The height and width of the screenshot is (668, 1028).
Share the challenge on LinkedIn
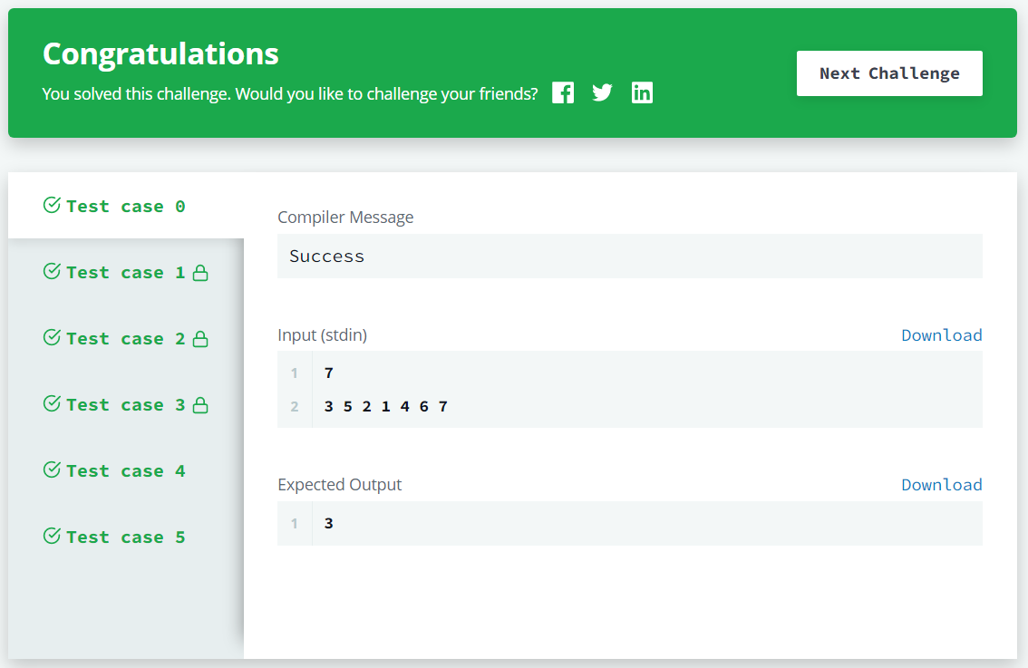coord(642,93)
